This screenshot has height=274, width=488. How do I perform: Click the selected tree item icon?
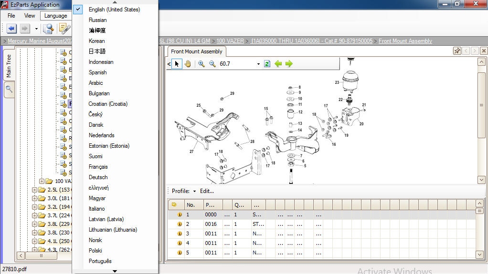(64, 104)
